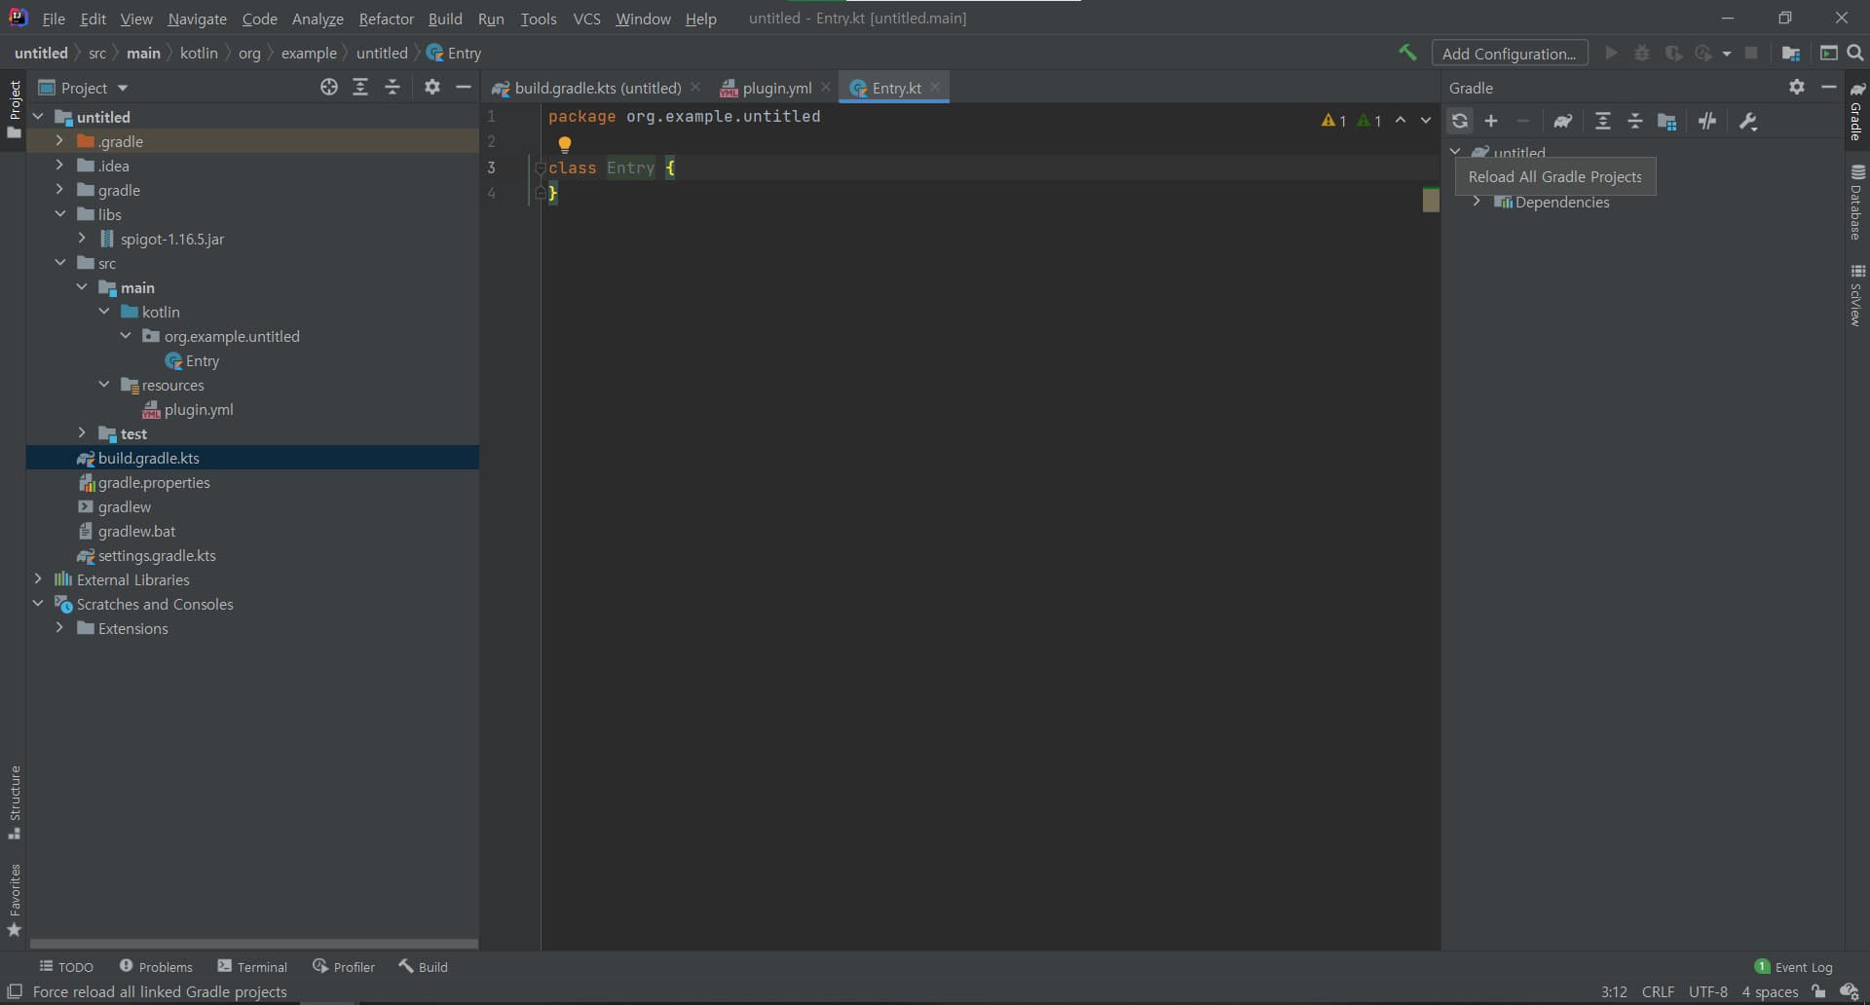1870x1005 pixels.
Task: Open Search Everywhere magnifier icon
Action: tap(1856, 53)
